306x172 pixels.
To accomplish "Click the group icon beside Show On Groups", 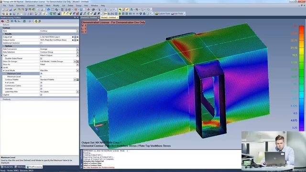I will pos(77,62).
